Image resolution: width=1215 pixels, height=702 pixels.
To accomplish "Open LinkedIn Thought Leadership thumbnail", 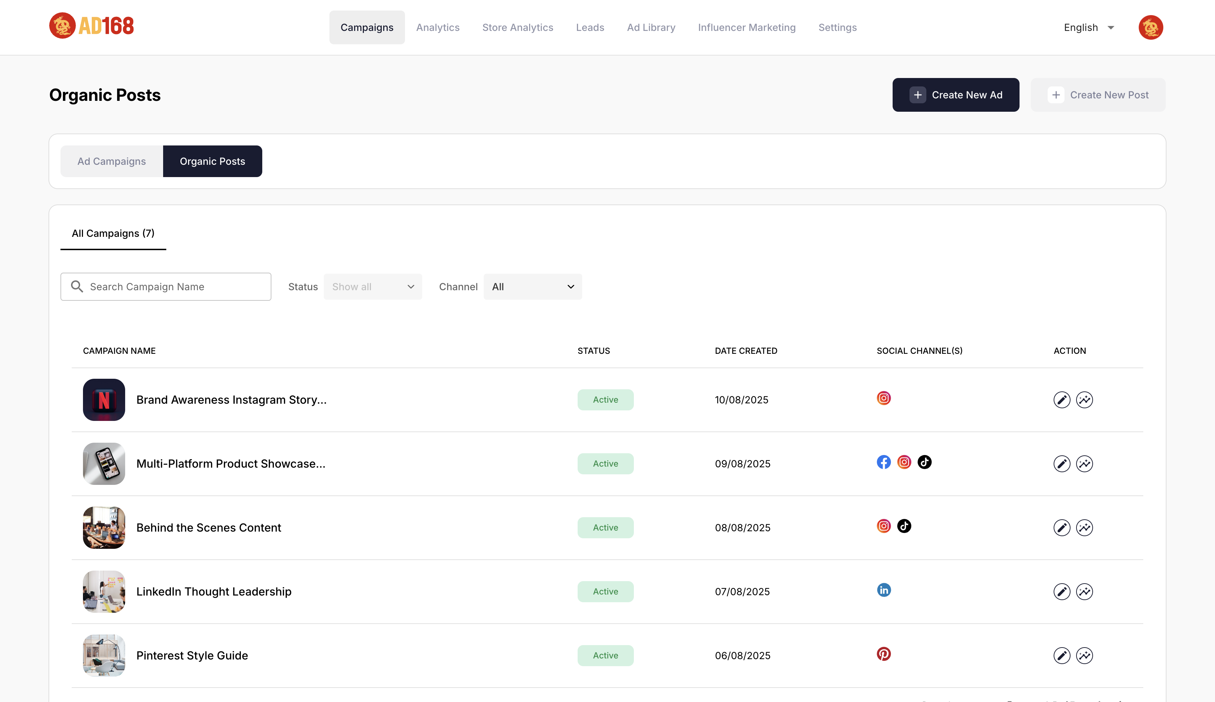I will coord(104,592).
